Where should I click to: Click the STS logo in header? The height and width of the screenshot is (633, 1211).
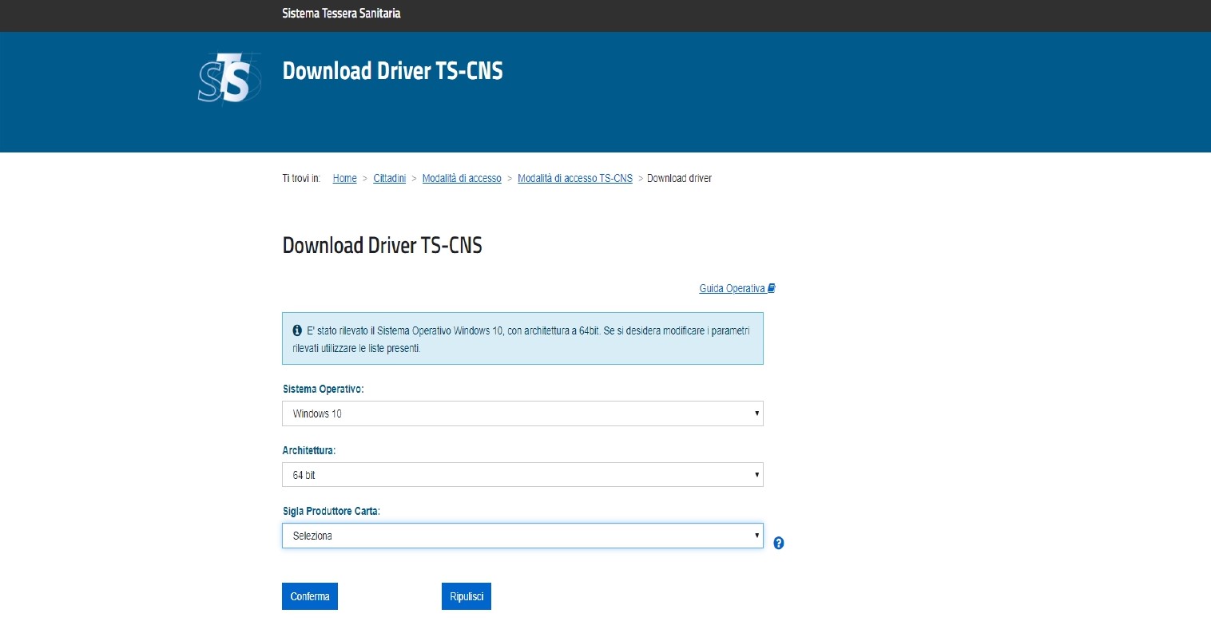pos(229,78)
